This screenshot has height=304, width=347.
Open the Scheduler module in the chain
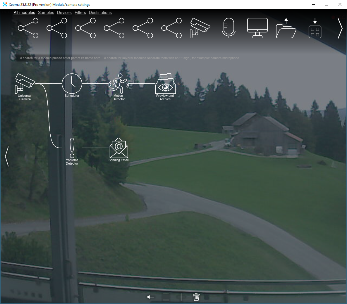point(72,83)
